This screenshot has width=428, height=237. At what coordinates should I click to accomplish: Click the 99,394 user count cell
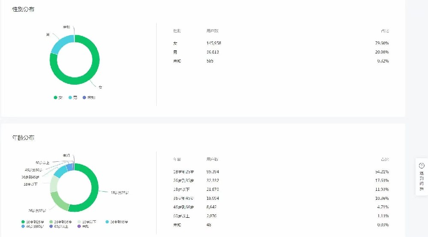coord(213,172)
